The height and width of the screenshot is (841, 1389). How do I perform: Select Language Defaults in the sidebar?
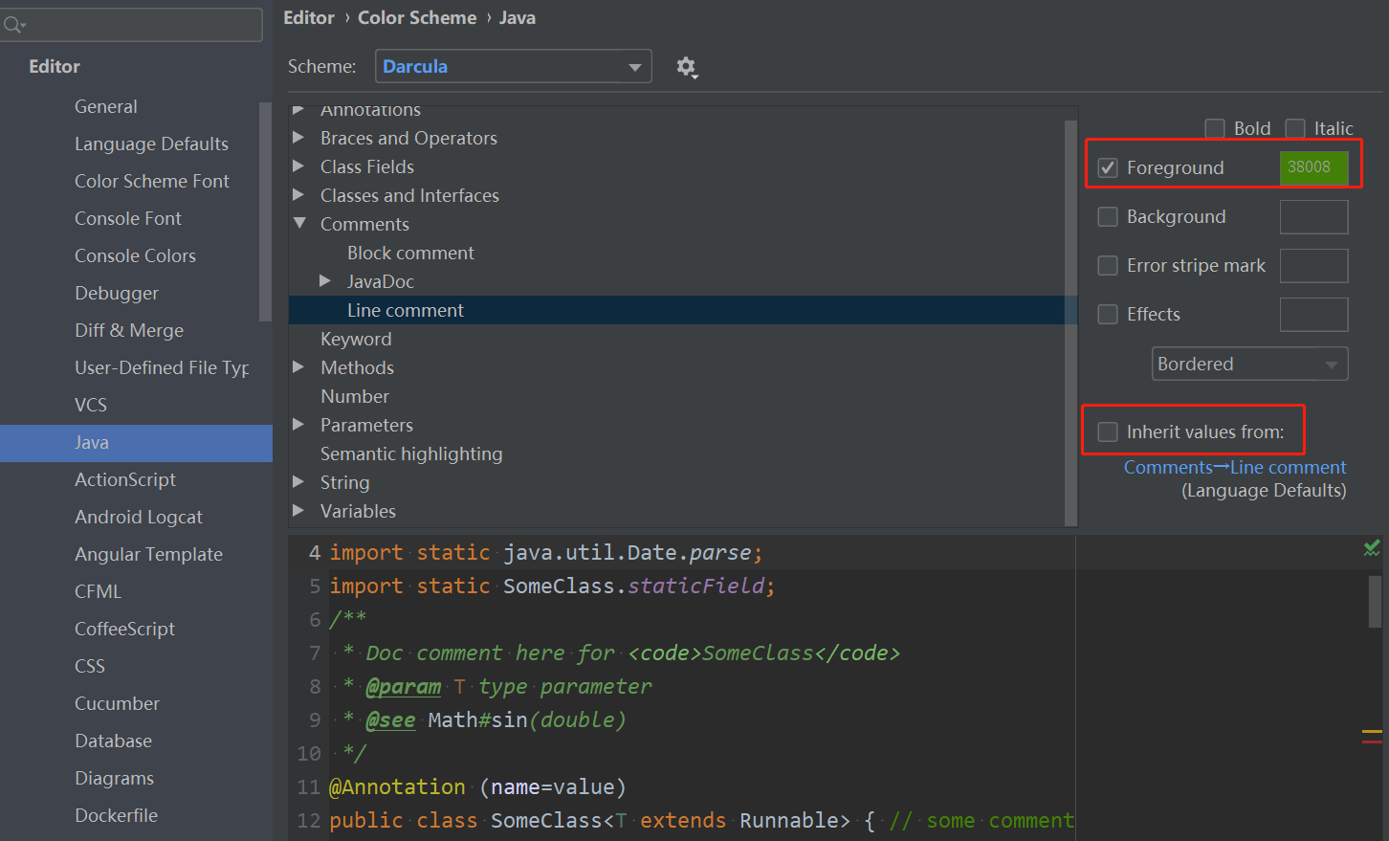coord(151,144)
